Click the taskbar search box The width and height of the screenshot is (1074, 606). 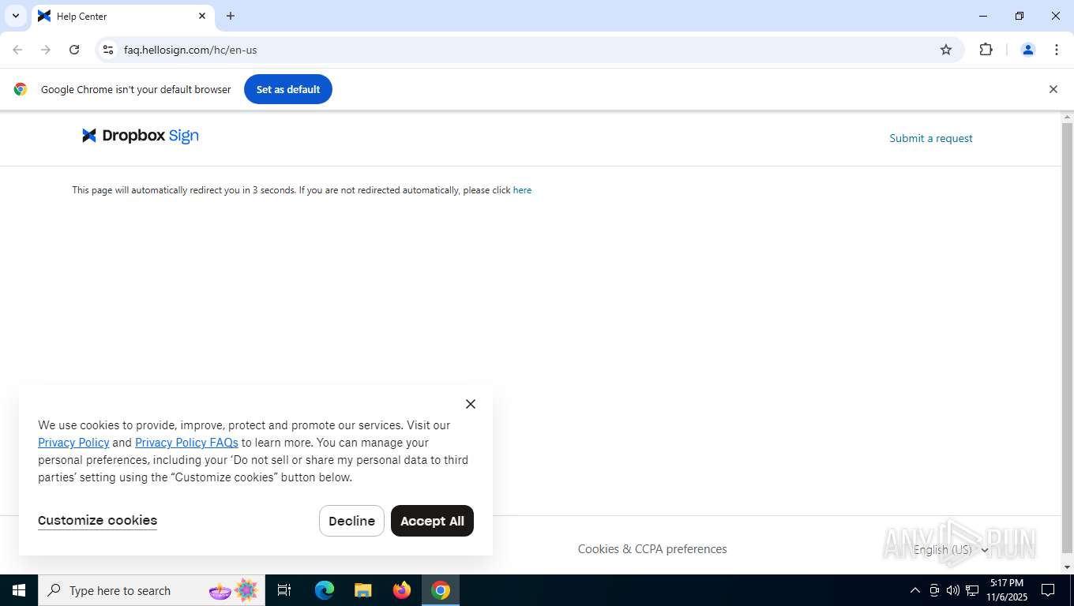pos(152,590)
